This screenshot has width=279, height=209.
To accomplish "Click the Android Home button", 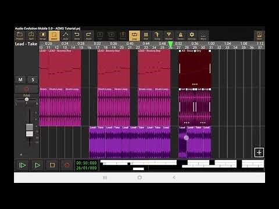I will [139, 178].
